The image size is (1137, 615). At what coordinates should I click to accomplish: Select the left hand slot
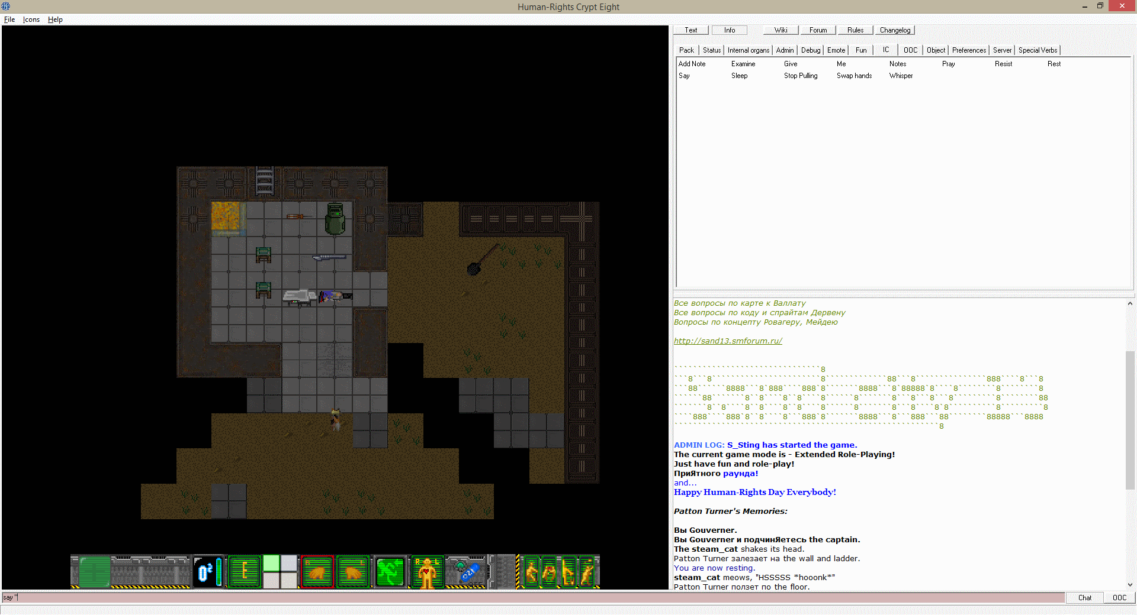(x=353, y=572)
